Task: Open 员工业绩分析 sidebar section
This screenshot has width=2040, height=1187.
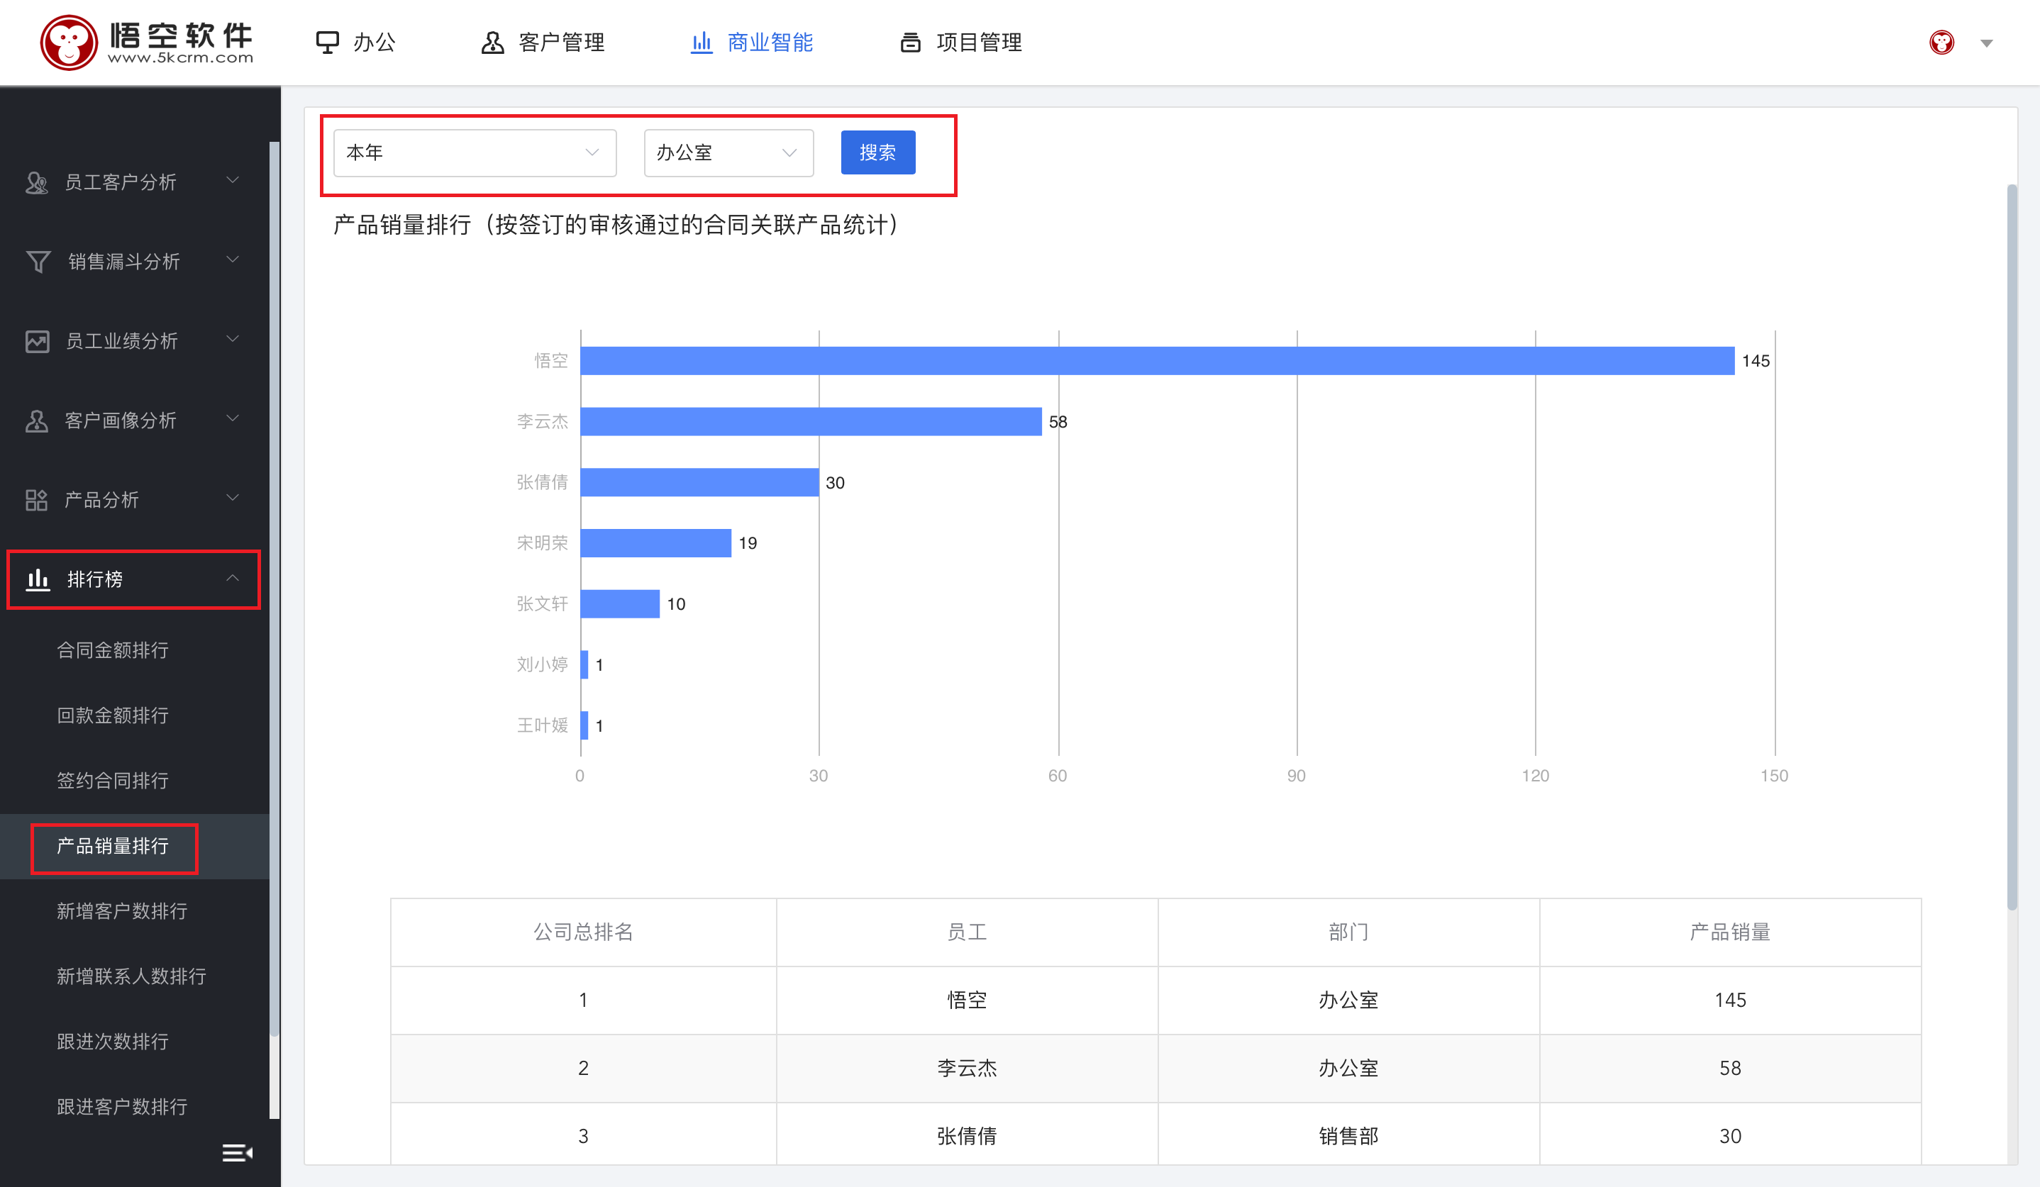Action: coord(133,340)
